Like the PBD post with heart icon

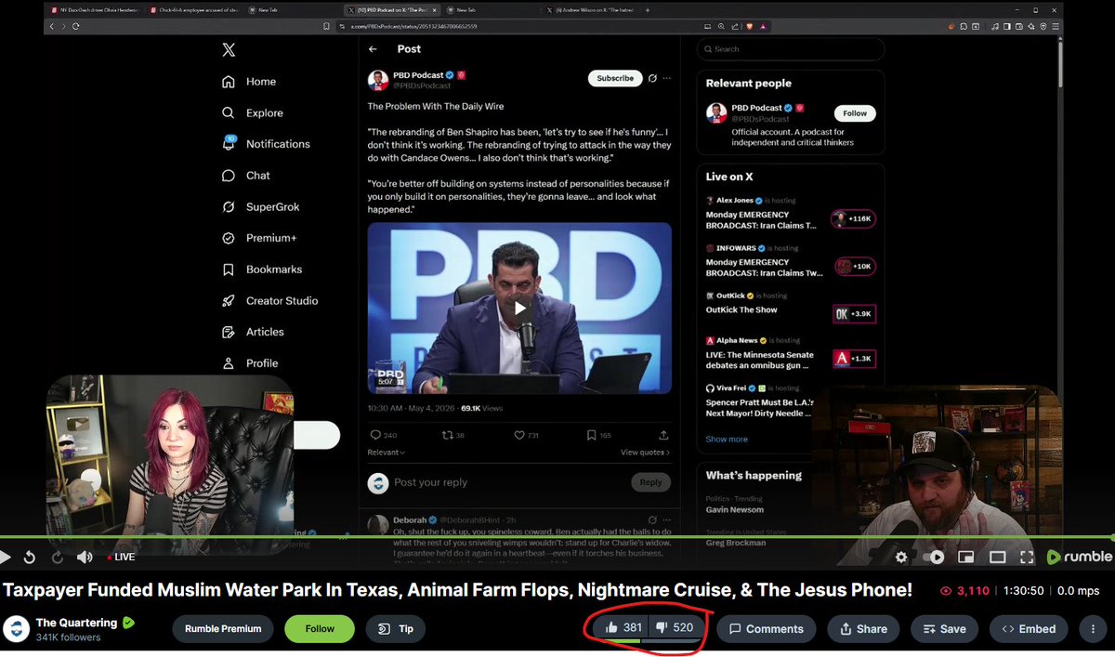coord(526,435)
